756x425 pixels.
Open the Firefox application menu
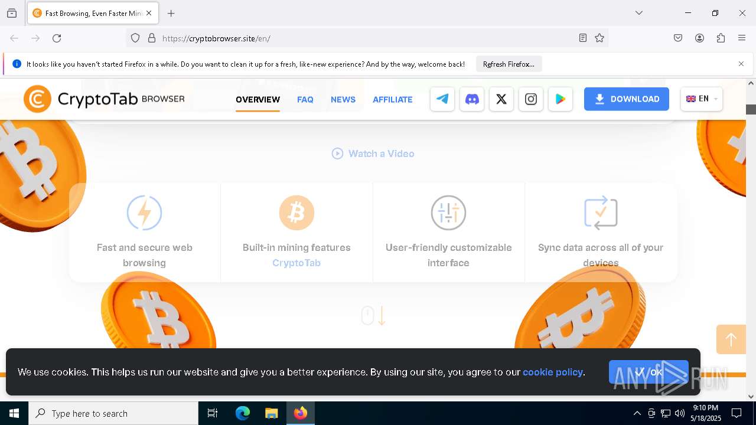pos(742,38)
